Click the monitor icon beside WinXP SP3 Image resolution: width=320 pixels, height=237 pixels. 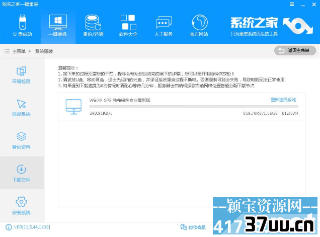pos(73,107)
